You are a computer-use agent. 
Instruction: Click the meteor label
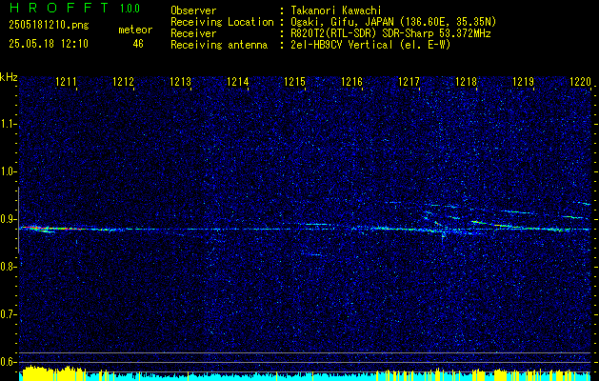(x=135, y=30)
